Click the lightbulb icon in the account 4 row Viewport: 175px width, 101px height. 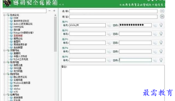tap(161, 51)
